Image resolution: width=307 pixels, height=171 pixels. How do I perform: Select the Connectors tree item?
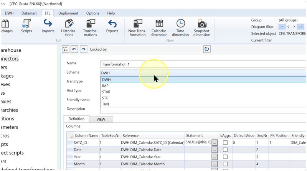[x=10, y=59]
